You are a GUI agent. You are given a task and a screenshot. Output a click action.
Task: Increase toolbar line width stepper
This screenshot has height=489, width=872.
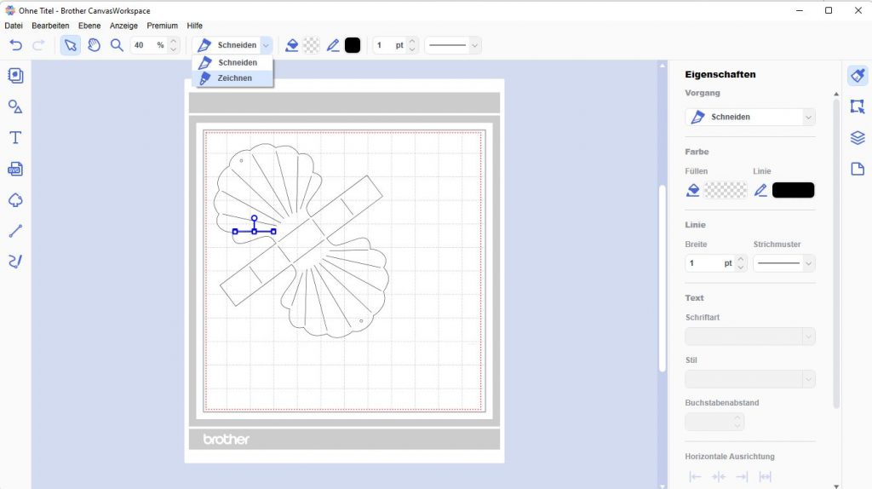pos(412,41)
